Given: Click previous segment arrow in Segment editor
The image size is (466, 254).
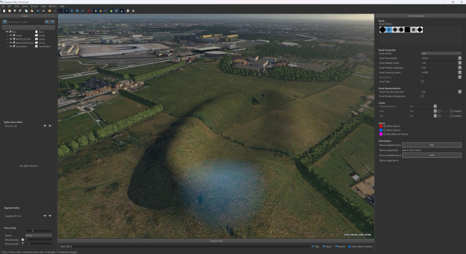Looking at the screenshot, I should coord(45,216).
